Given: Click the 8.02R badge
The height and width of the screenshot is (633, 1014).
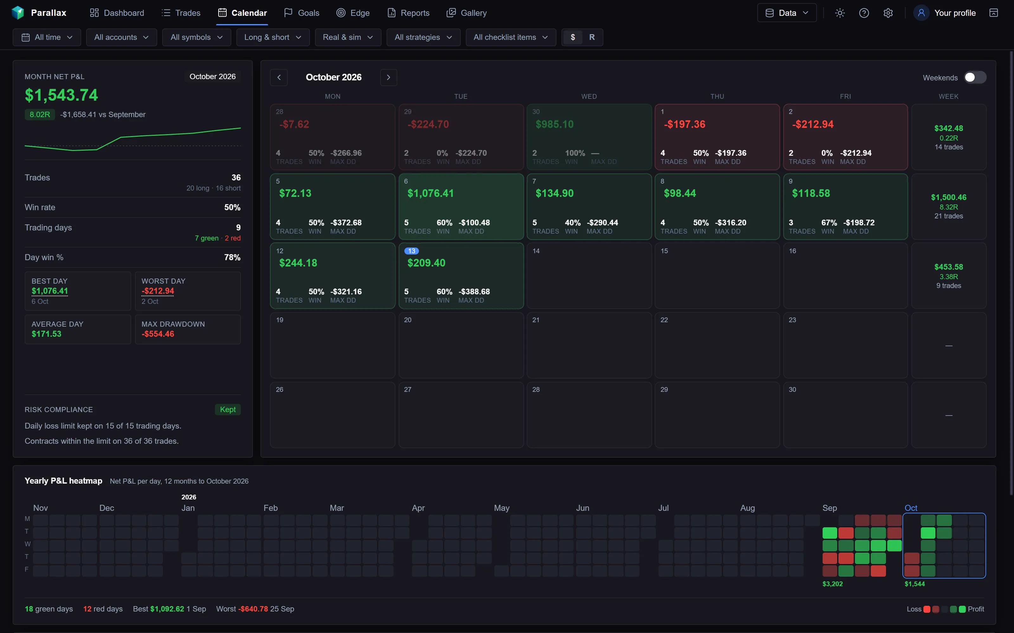Looking at the screenshot, I should tap(40, 115).
